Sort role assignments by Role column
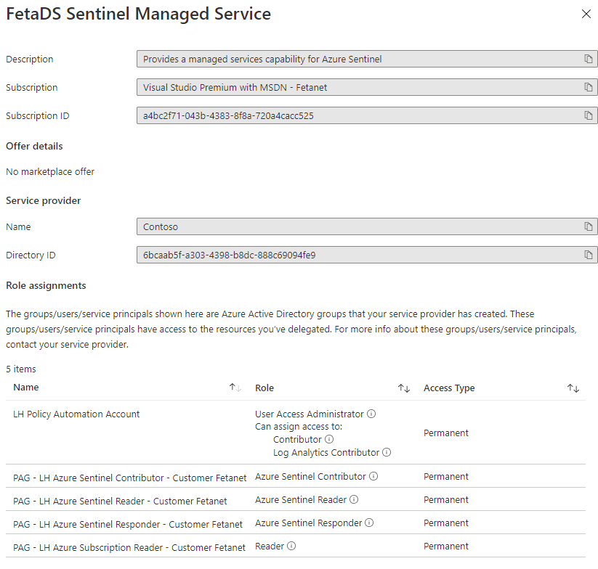 tap(404, 388)
